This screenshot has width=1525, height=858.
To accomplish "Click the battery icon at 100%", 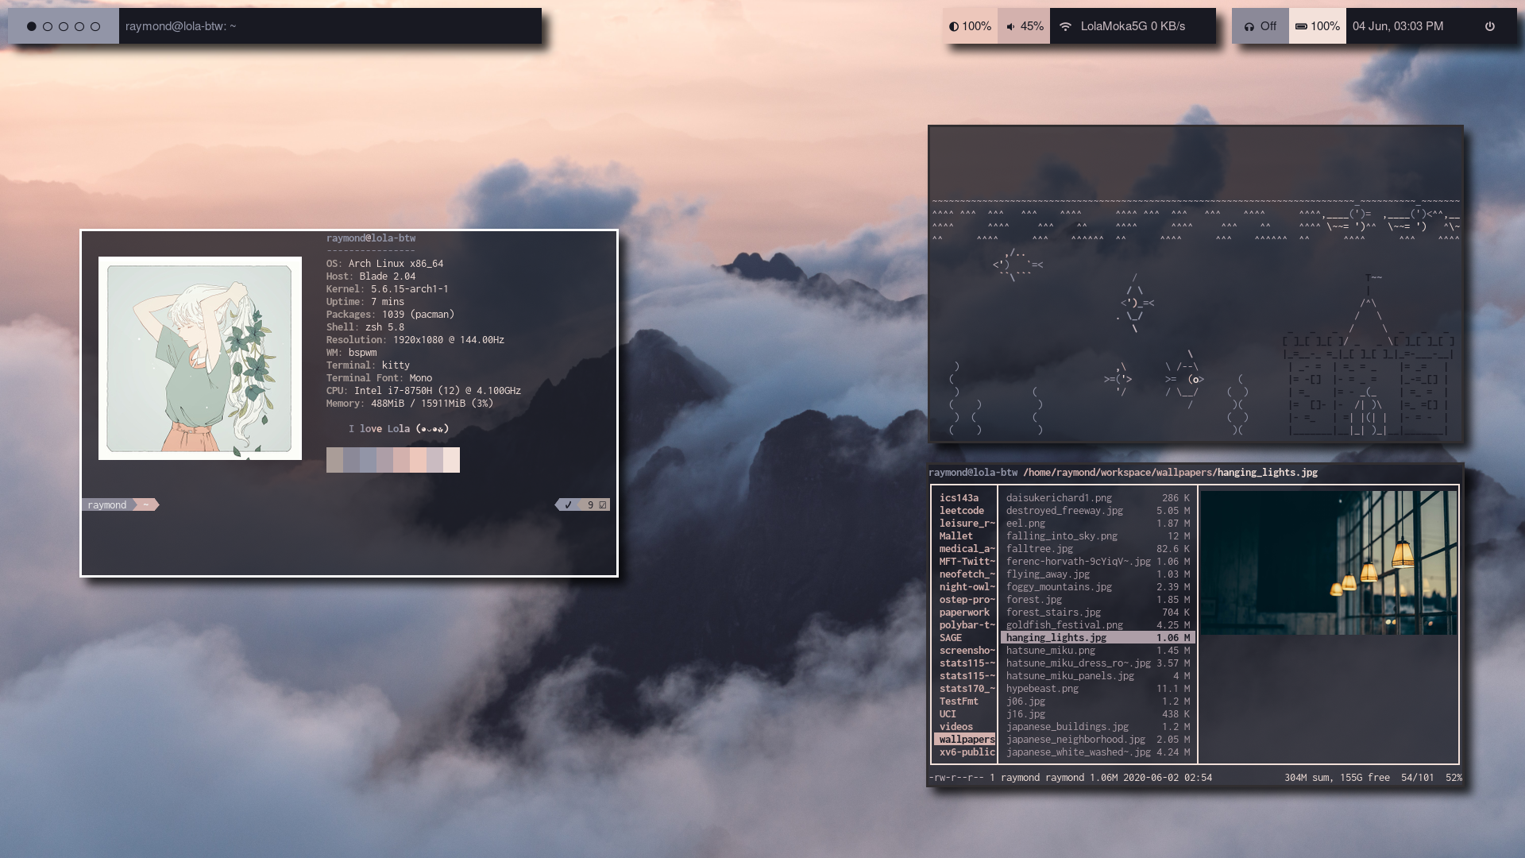I will [x=1301, y=26].
